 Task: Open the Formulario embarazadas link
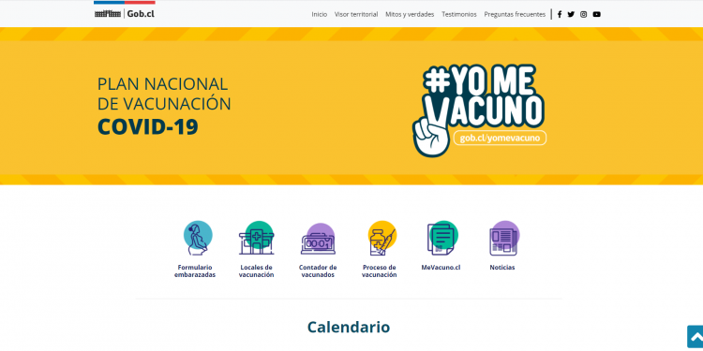point(195,271)
